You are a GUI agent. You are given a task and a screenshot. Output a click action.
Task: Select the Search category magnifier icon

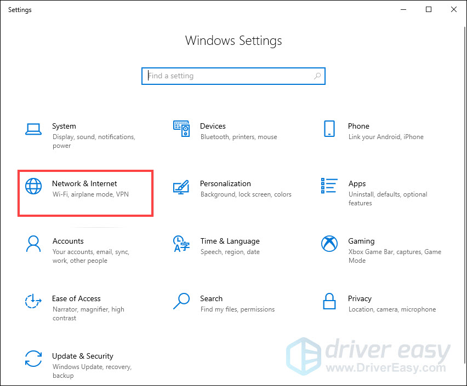pyautogui.click(x=181, y=301)
